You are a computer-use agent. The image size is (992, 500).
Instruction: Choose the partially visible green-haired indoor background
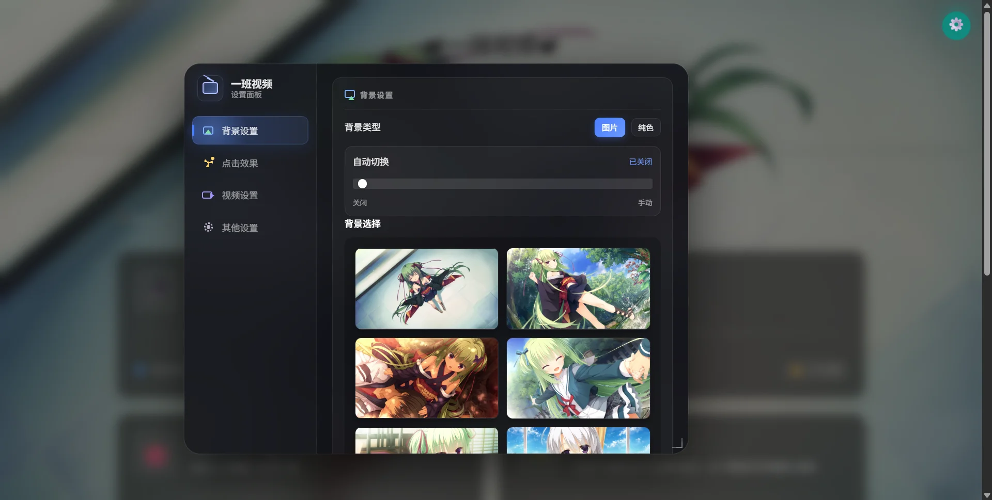(427, 441)
